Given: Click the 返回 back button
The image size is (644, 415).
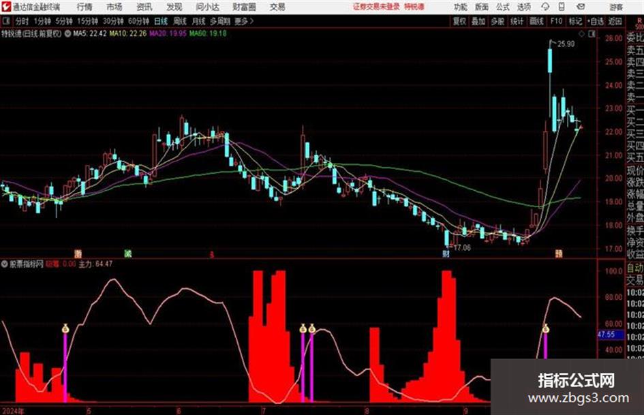Looking at the screenshot, I should pyautogui.click(x=615, y=21).
